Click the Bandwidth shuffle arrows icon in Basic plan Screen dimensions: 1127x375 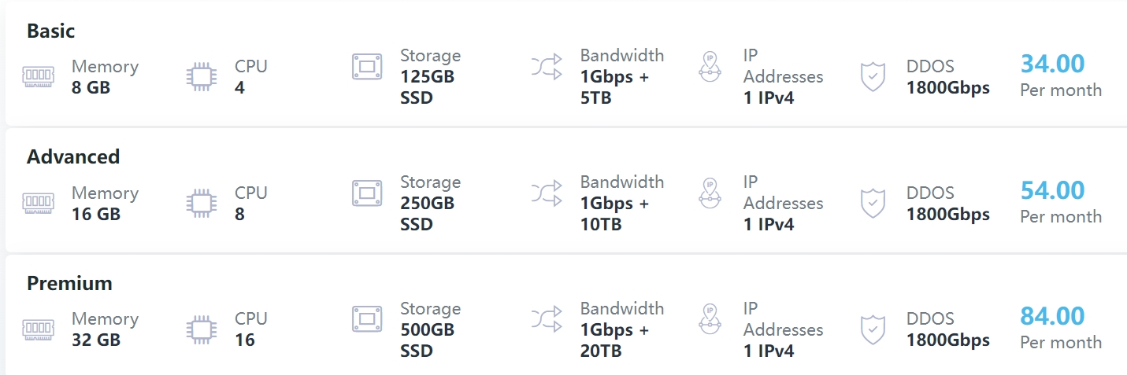[547, 66]
